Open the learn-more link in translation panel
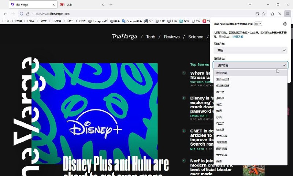Image resolution: width=293 pixels, height=176 pixels. [238, 37]
